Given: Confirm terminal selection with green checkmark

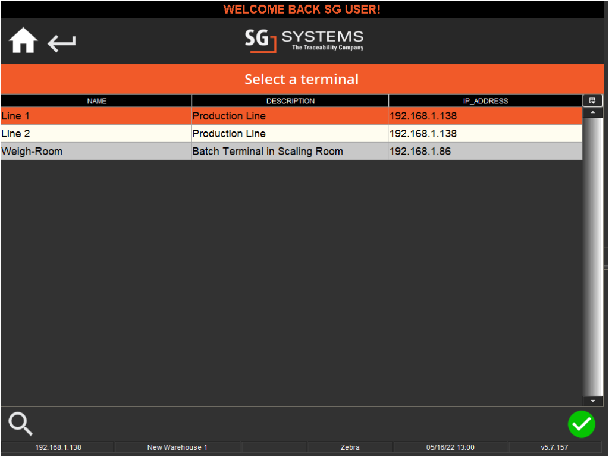Looking at the screenshot, I should pyautogui.click(x=582, y=424).
